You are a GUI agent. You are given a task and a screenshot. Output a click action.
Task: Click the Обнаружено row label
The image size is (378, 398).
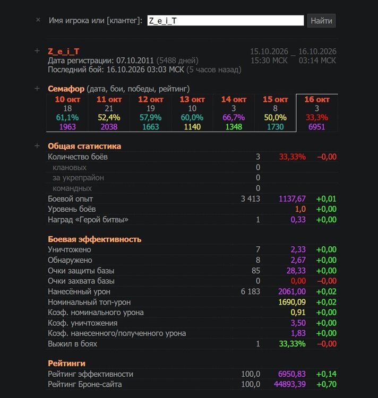[x=70, y=260]
